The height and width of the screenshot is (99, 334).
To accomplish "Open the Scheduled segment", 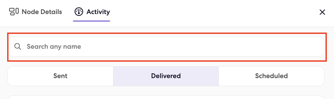I will (x=271, y=76).
